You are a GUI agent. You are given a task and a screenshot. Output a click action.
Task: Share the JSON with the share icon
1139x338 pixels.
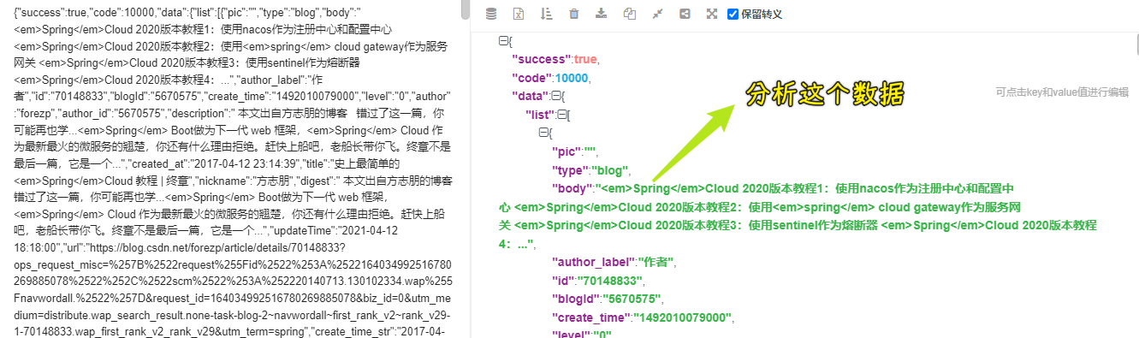point(684,14)
